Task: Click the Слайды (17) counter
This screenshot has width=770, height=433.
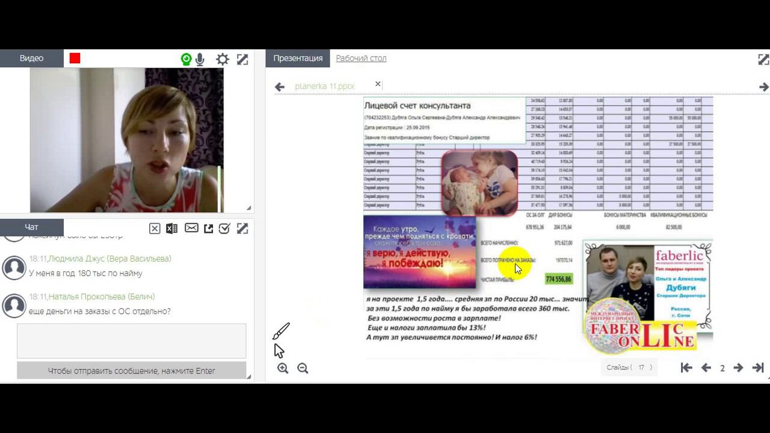Action: pyautogui.click(x=629, y=367)
